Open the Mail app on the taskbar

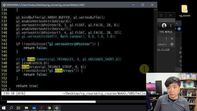[x=34, y=108]
